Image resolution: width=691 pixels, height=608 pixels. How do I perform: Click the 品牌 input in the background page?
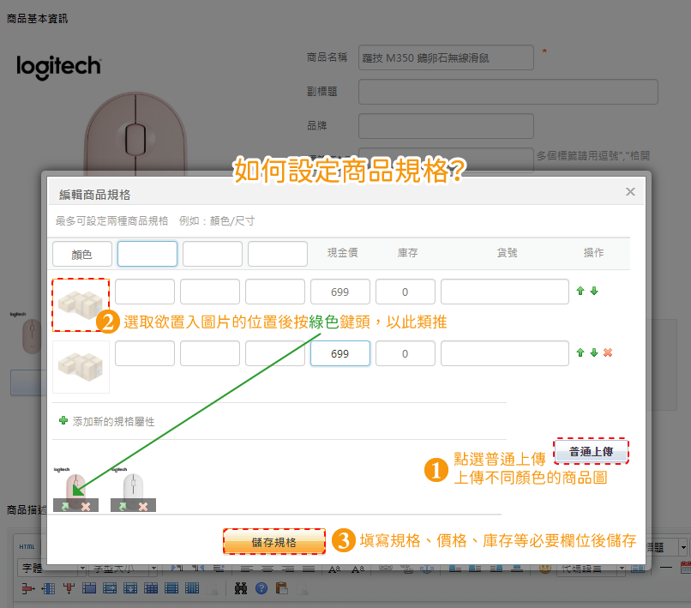[x=446, y=126]
